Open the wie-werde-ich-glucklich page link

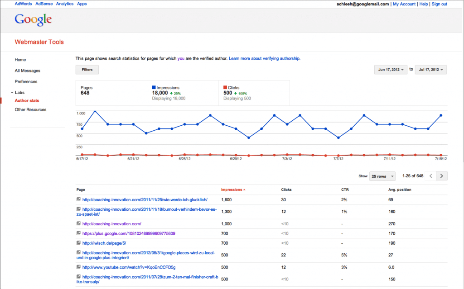[x=145, y=200]
